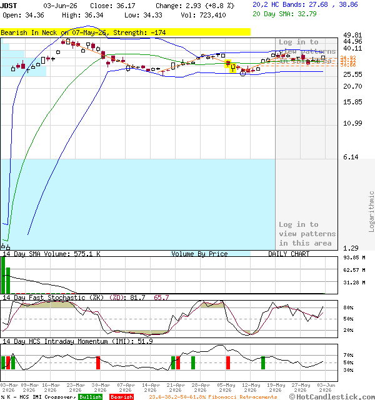Click the 93.85 M volume axis label
Screen dimensions: 375x400
click(354, 257)
